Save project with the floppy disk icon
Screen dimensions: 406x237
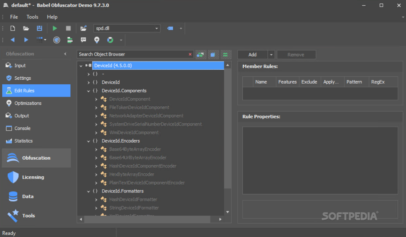pos(39,28)
